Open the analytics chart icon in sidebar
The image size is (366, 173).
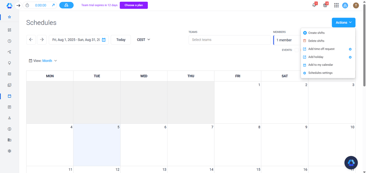9,52
